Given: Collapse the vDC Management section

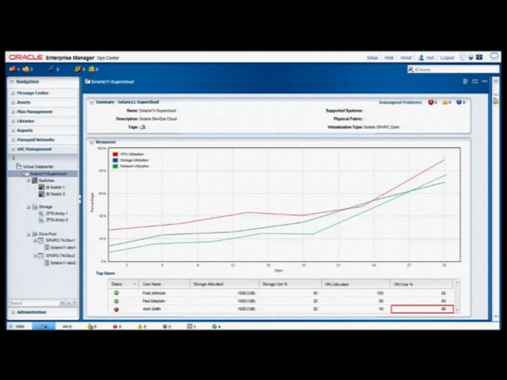Looking at the screenshot, I should point(13,149).
